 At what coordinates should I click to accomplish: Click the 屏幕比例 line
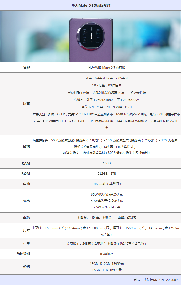click(107, 107)
